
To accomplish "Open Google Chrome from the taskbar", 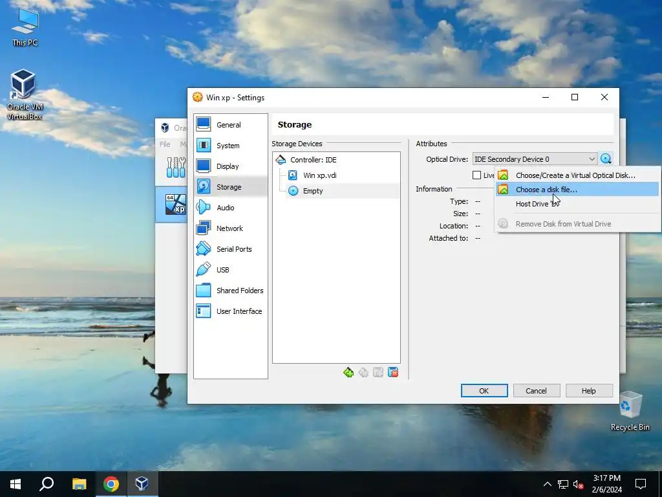I will (111, 484).
